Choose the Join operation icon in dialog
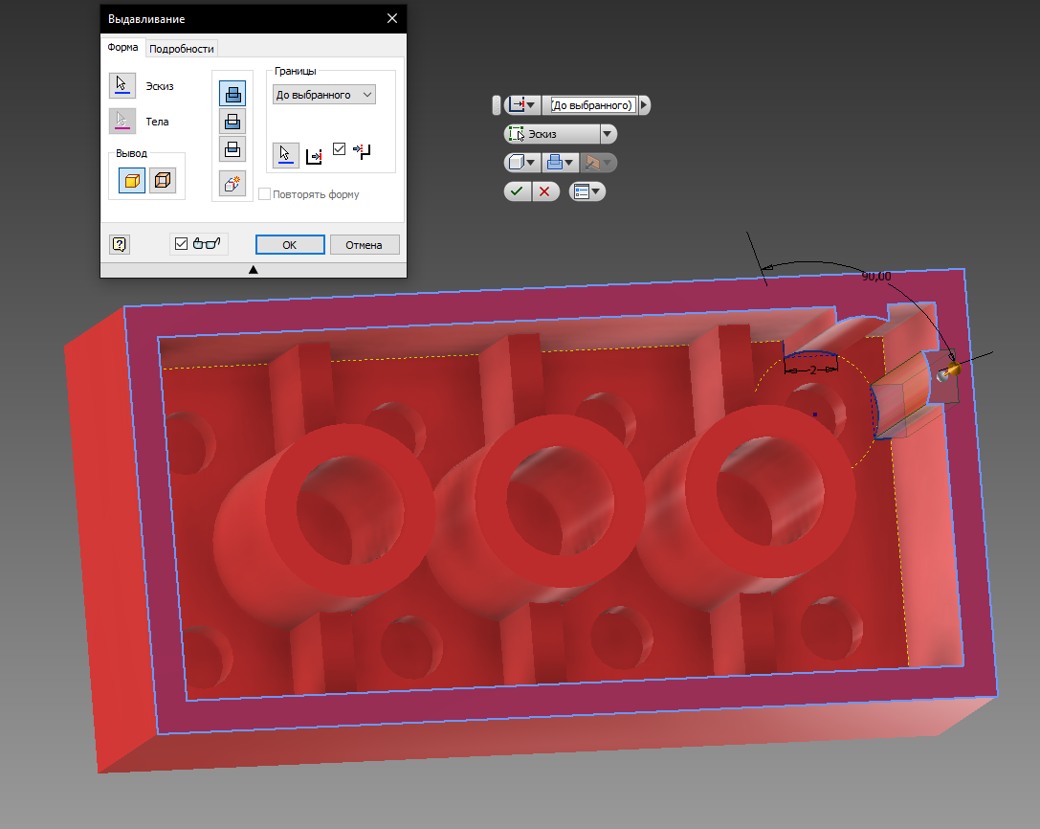The height and width of the screenshot is (829, 1040). [x=232, y=93]
